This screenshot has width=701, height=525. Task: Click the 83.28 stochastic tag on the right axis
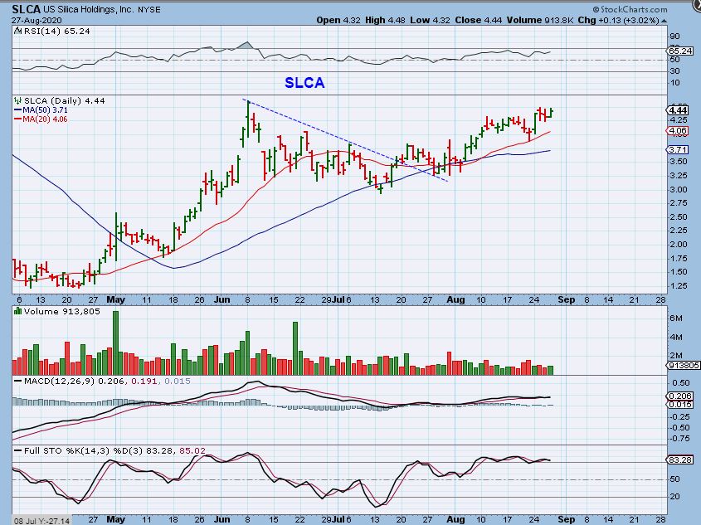tap(679, 459)
